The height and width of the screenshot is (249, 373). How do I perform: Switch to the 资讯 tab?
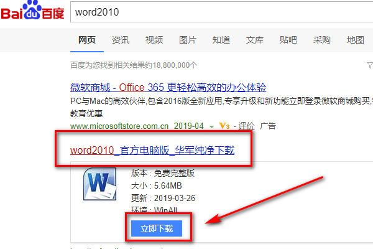(x=121, y=40)
